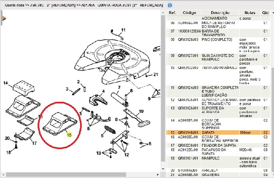Select the SAPATA row with ref 15
274x178 pixels.
pos(218,132)
